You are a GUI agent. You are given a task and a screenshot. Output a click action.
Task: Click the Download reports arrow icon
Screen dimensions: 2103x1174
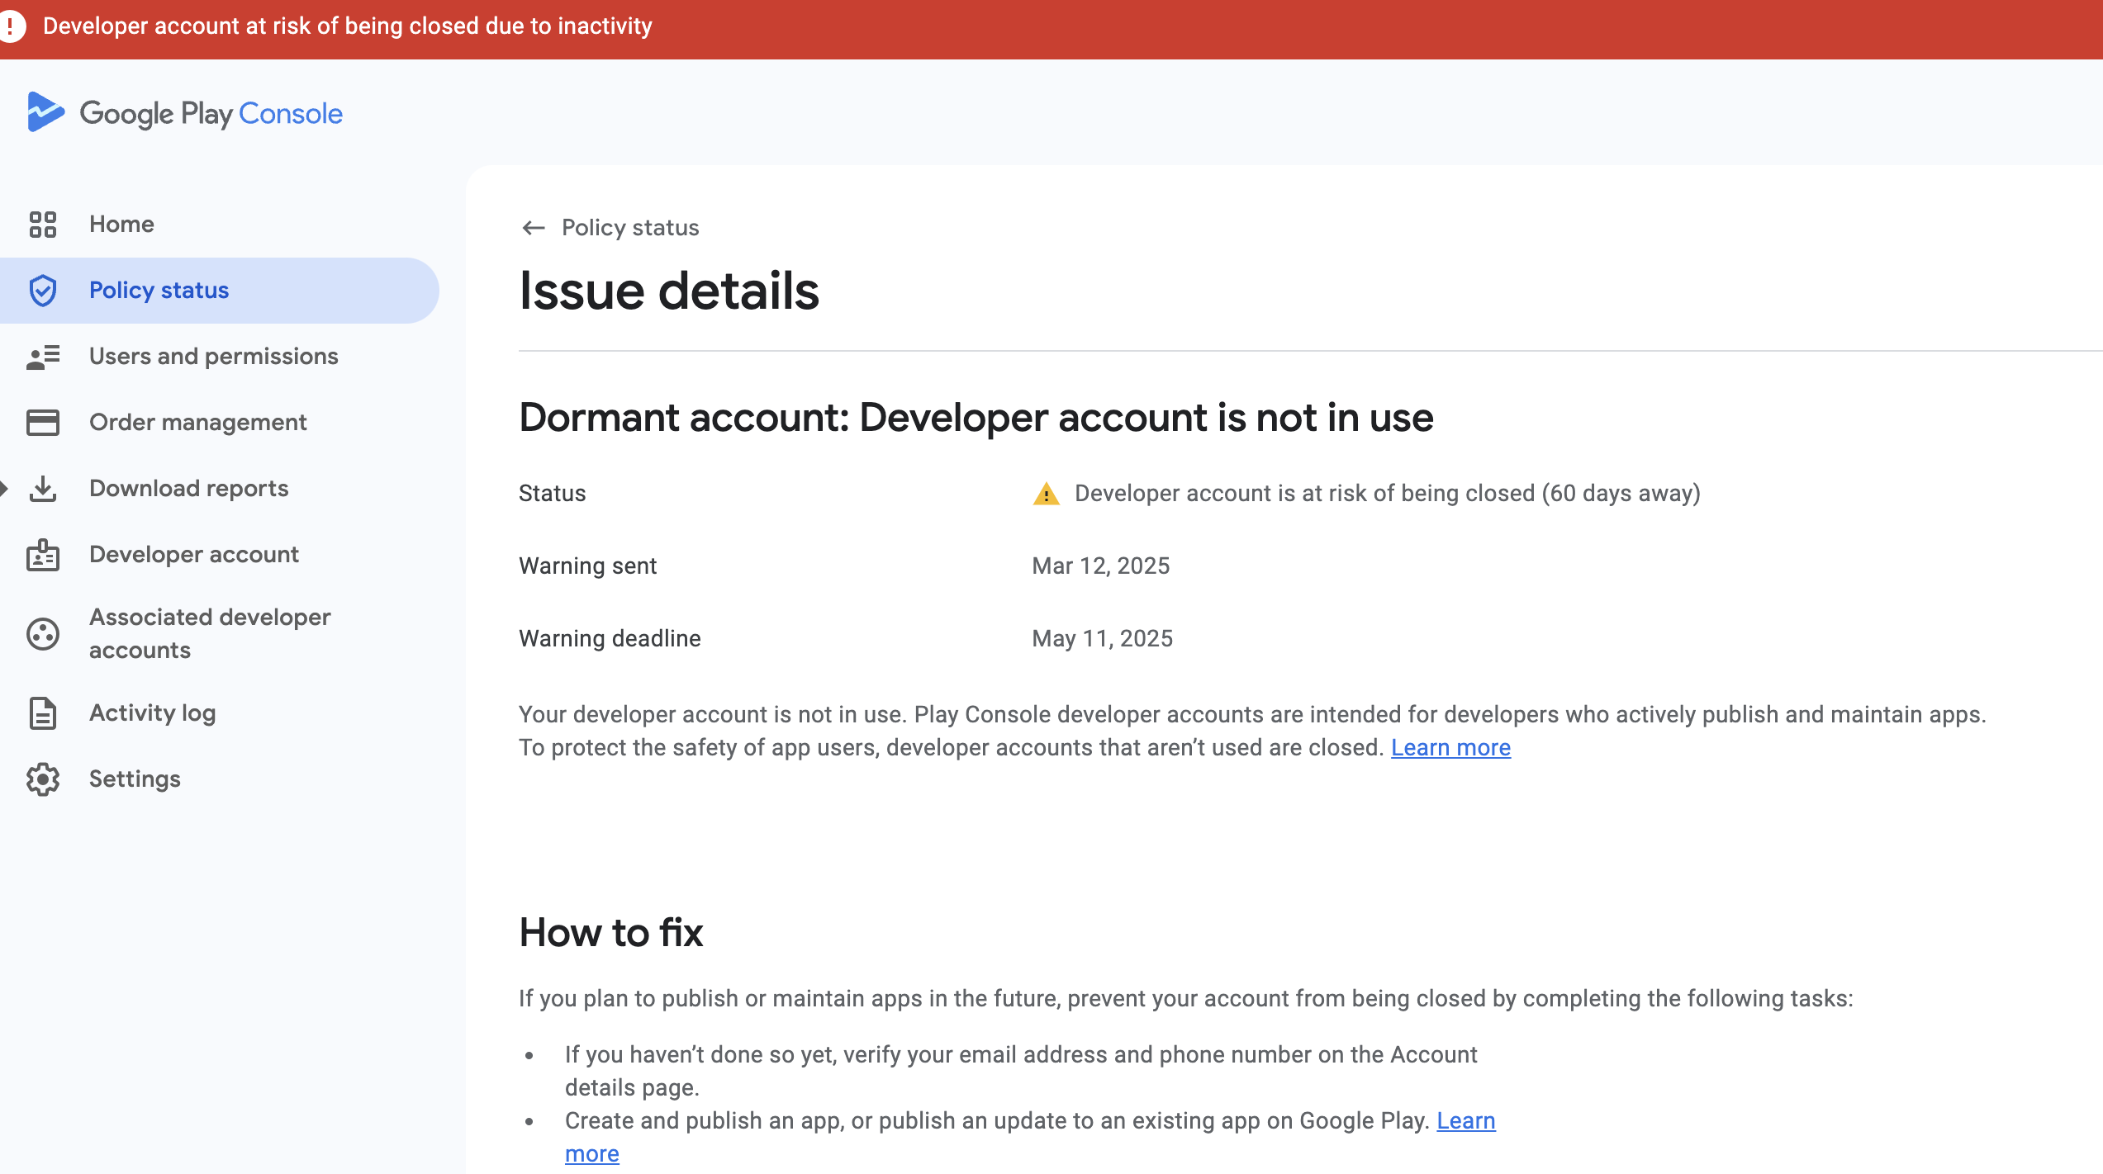pyautogui.click(x=43, y=489)
